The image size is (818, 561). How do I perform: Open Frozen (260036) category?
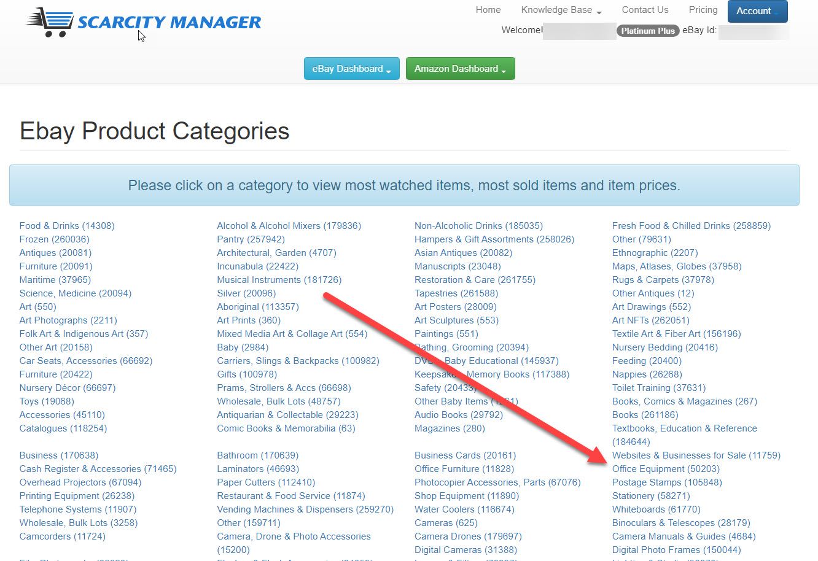[54, 239]
